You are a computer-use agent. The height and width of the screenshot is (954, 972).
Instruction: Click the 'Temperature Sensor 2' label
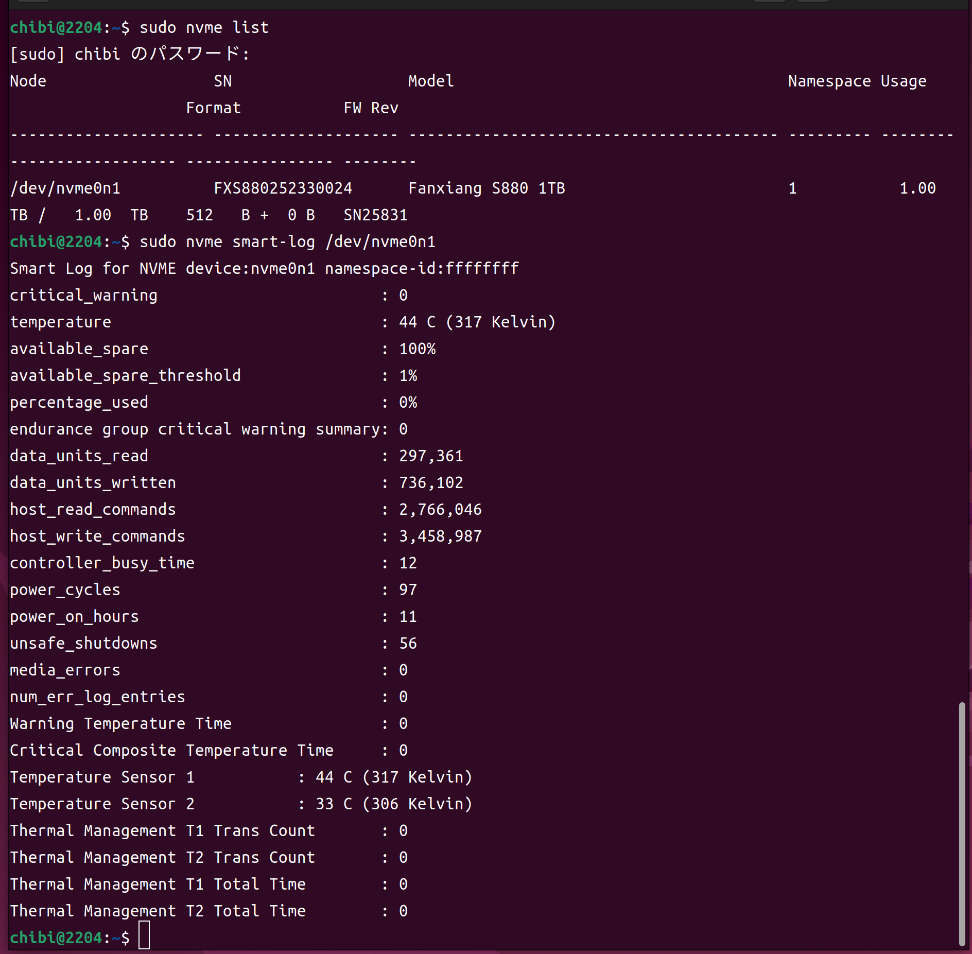pos(102,804)
